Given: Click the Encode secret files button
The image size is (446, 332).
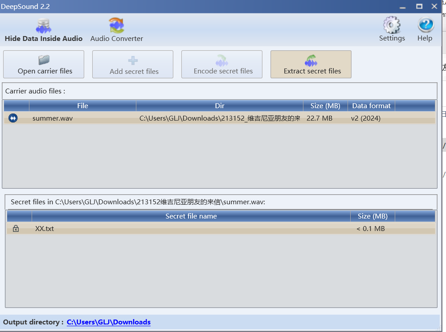Looking at the screenshot, I should 222,65.
